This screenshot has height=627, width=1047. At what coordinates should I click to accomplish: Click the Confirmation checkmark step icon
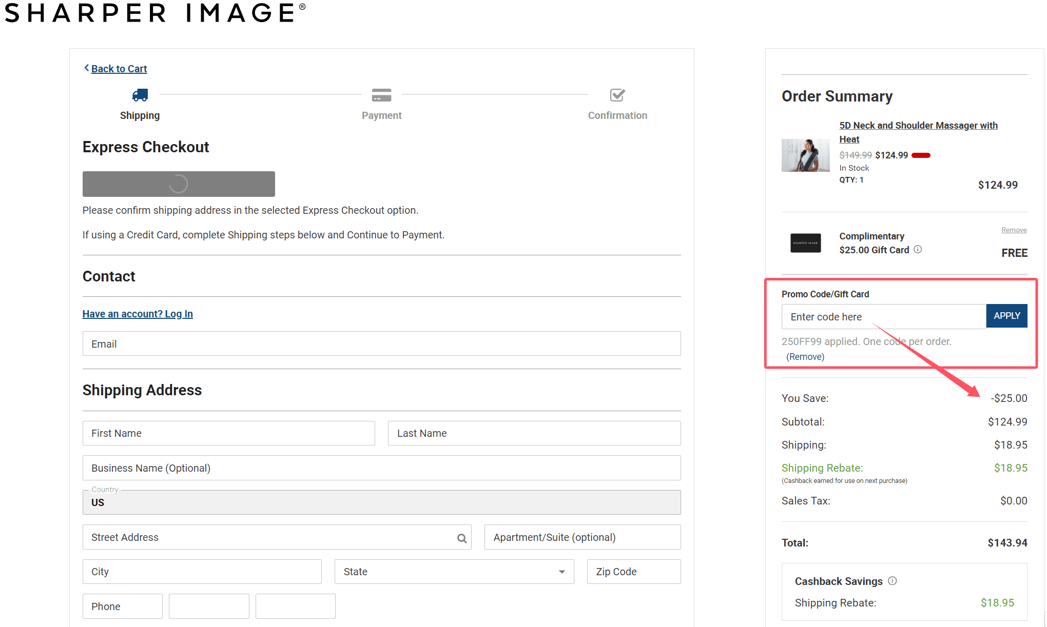(x=617, y=95)
